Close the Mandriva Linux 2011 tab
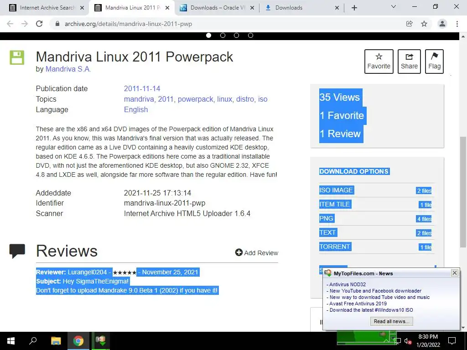 pyautogui.click(x=167, y=8)
